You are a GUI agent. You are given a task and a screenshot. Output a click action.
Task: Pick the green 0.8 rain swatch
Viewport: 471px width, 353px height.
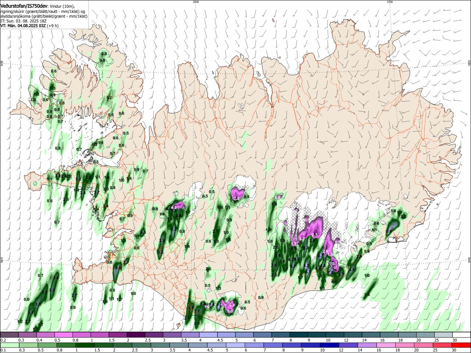(x=66, y=345)
